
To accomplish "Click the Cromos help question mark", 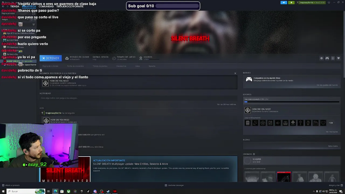I will (x=254, y=154).
